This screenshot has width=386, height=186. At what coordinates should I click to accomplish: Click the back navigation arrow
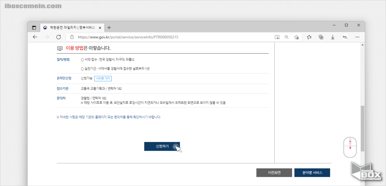[x=35, y=37]
